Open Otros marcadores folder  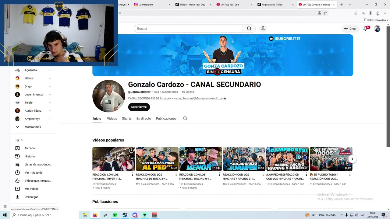[x=376, y=20]
